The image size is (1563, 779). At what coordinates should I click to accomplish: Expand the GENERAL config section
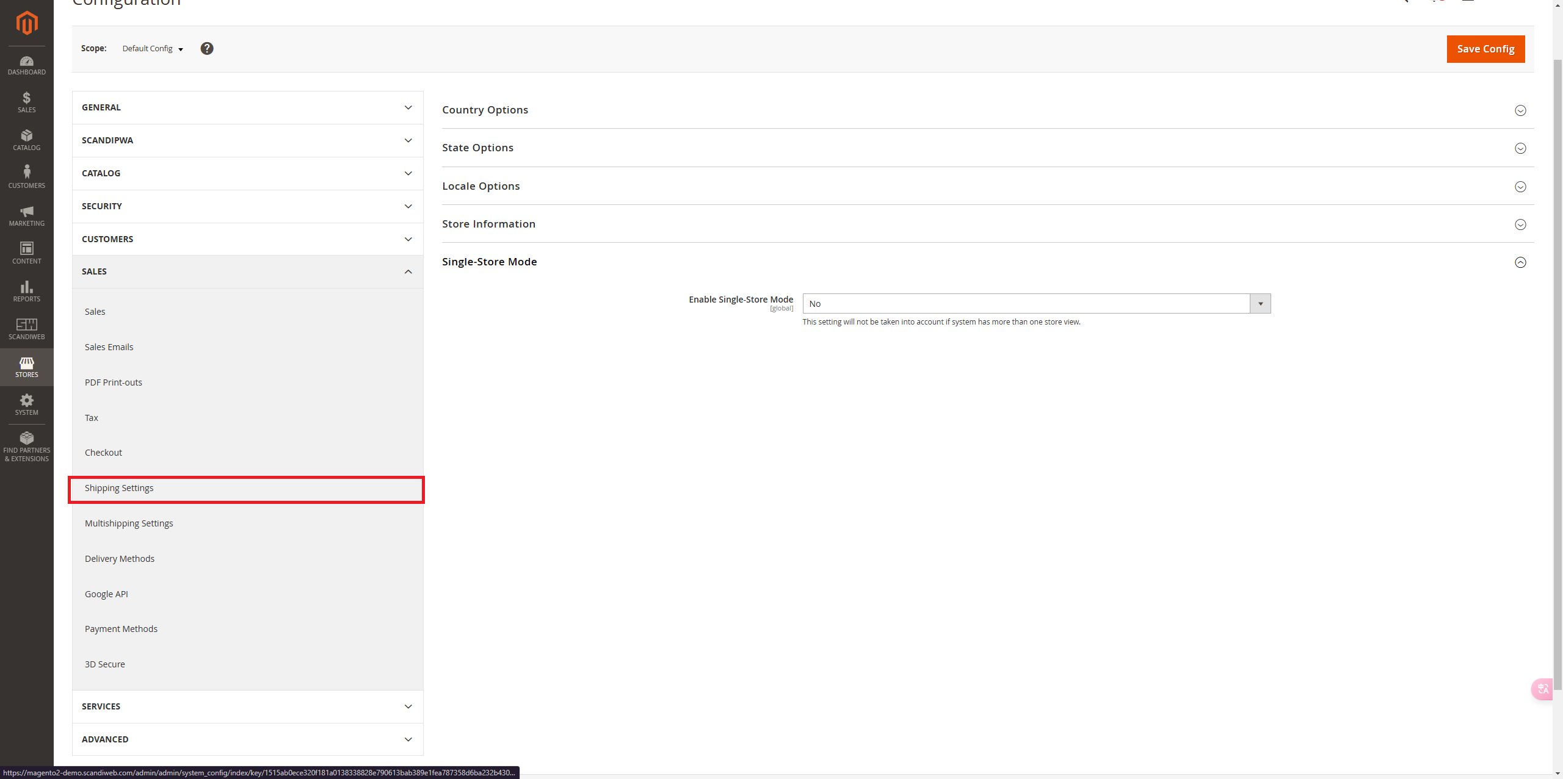pyautogui.click(x=248, y=107)
